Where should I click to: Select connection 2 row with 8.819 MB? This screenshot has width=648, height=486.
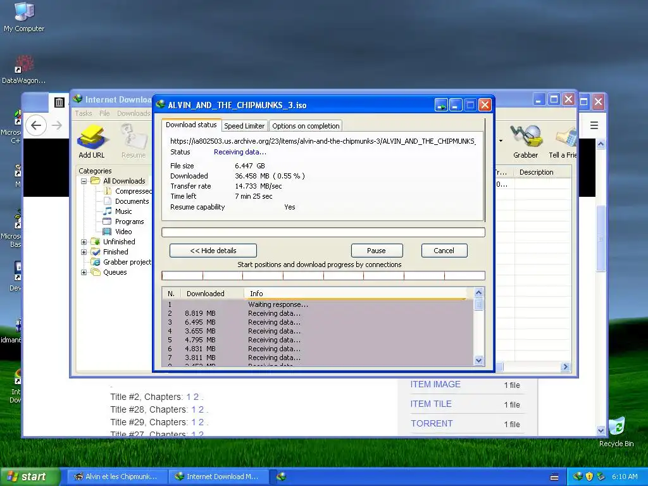click(x=318, y=313)
